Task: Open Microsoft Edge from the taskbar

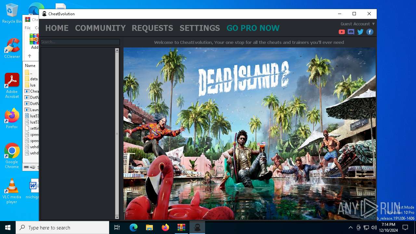Action: pos(134,227)
